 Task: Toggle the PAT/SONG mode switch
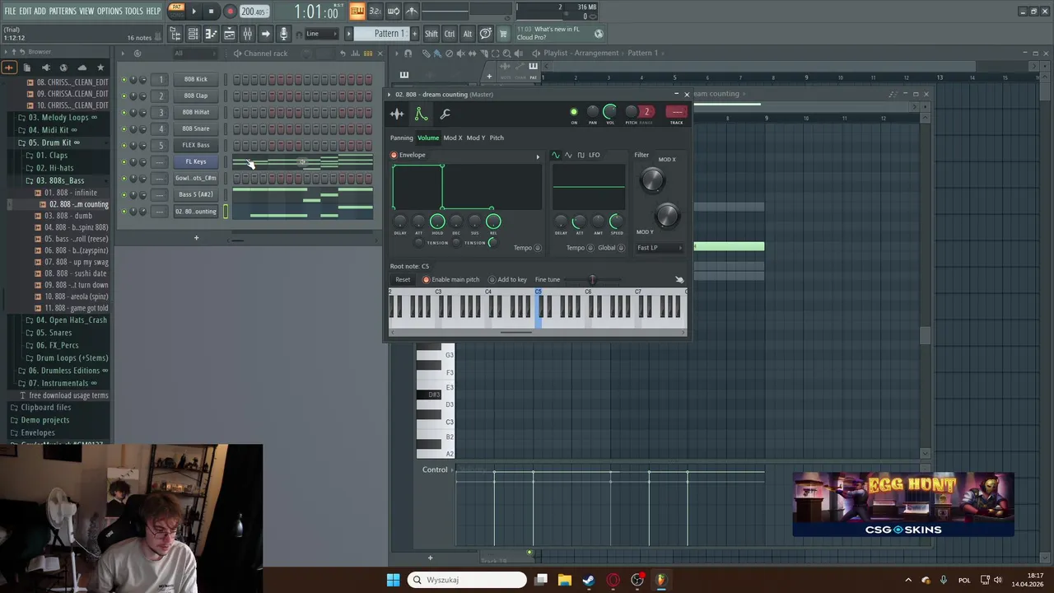176,10
